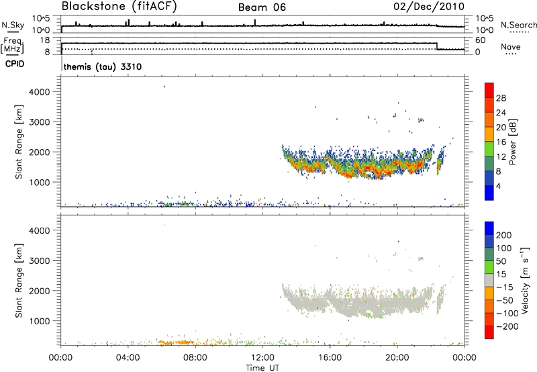Select the date '02/Dec/2010'
Viewport: 537px width, 372px height.
point(429,6)
